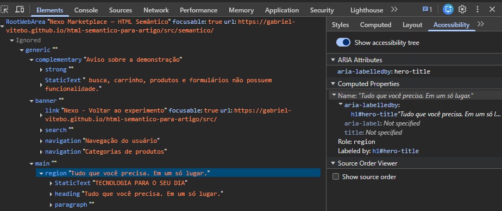Open the Sources tab
This screenshot has width=502, height=211.
(x=121, y=10)
